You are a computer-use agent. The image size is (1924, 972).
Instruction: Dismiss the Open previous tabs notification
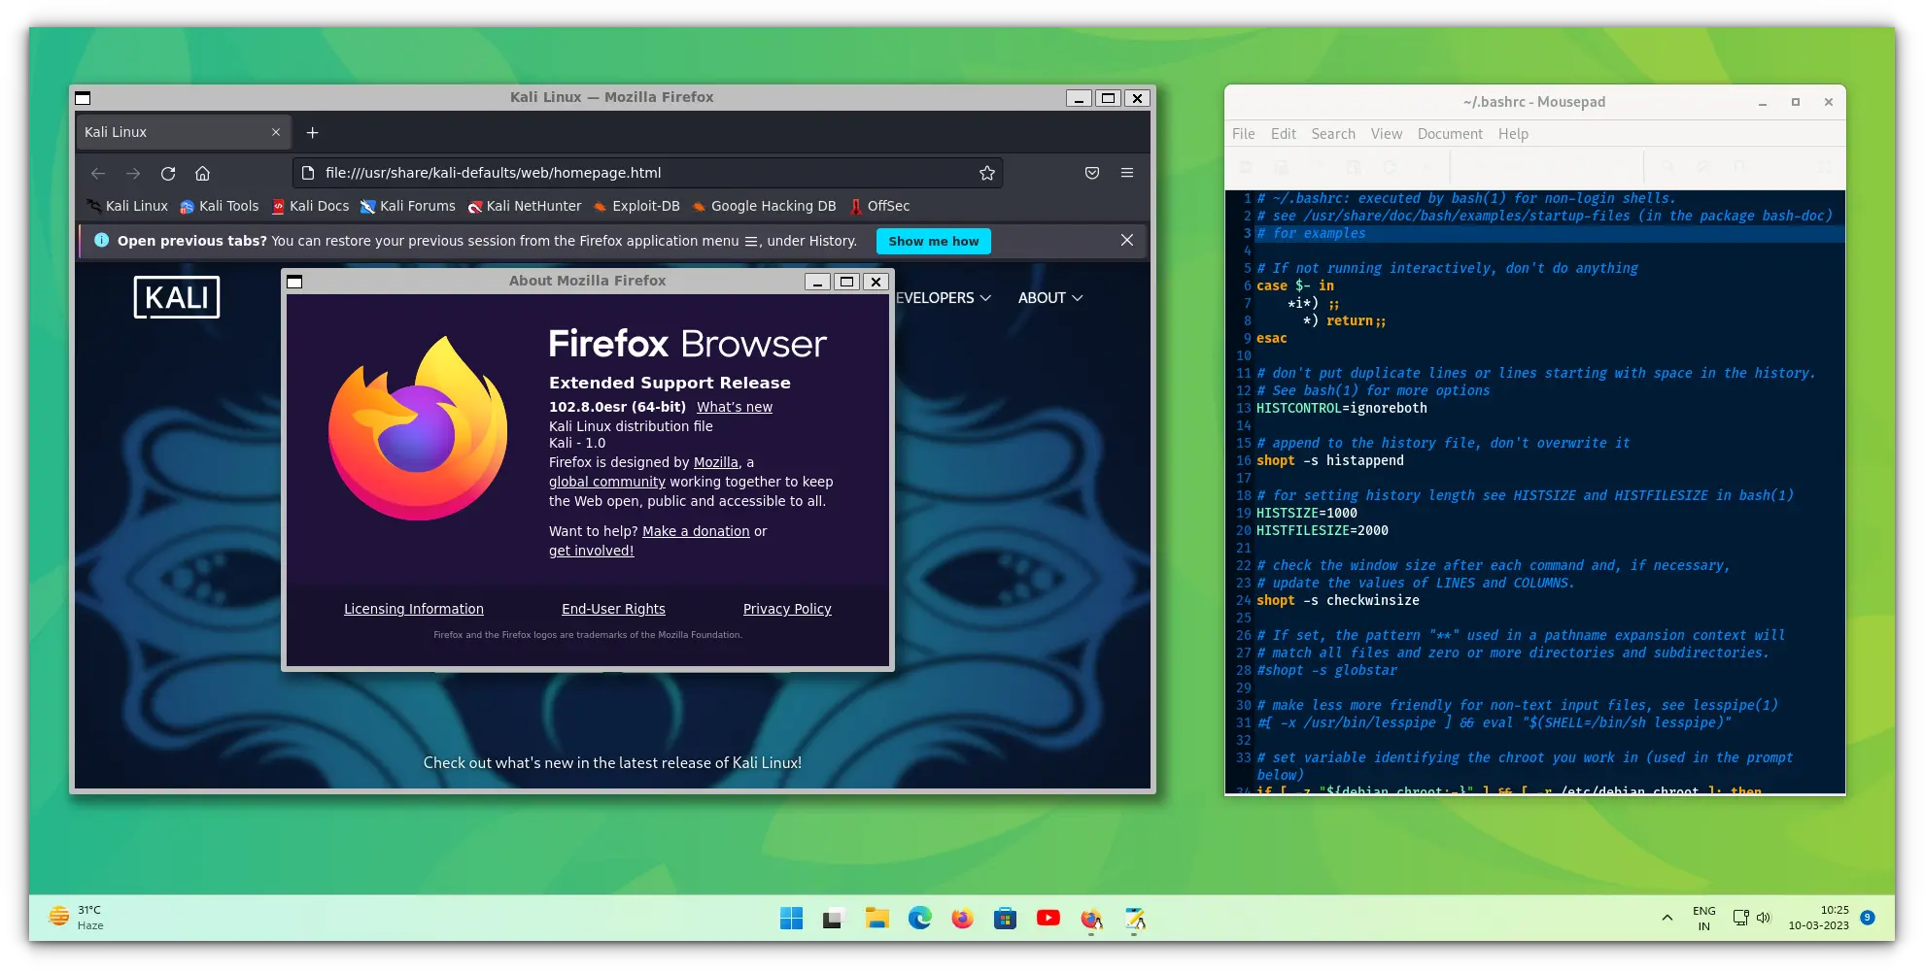pos(1127,240)
